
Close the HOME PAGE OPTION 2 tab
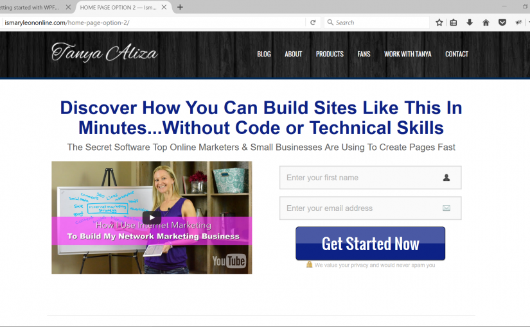pos(164,7)
